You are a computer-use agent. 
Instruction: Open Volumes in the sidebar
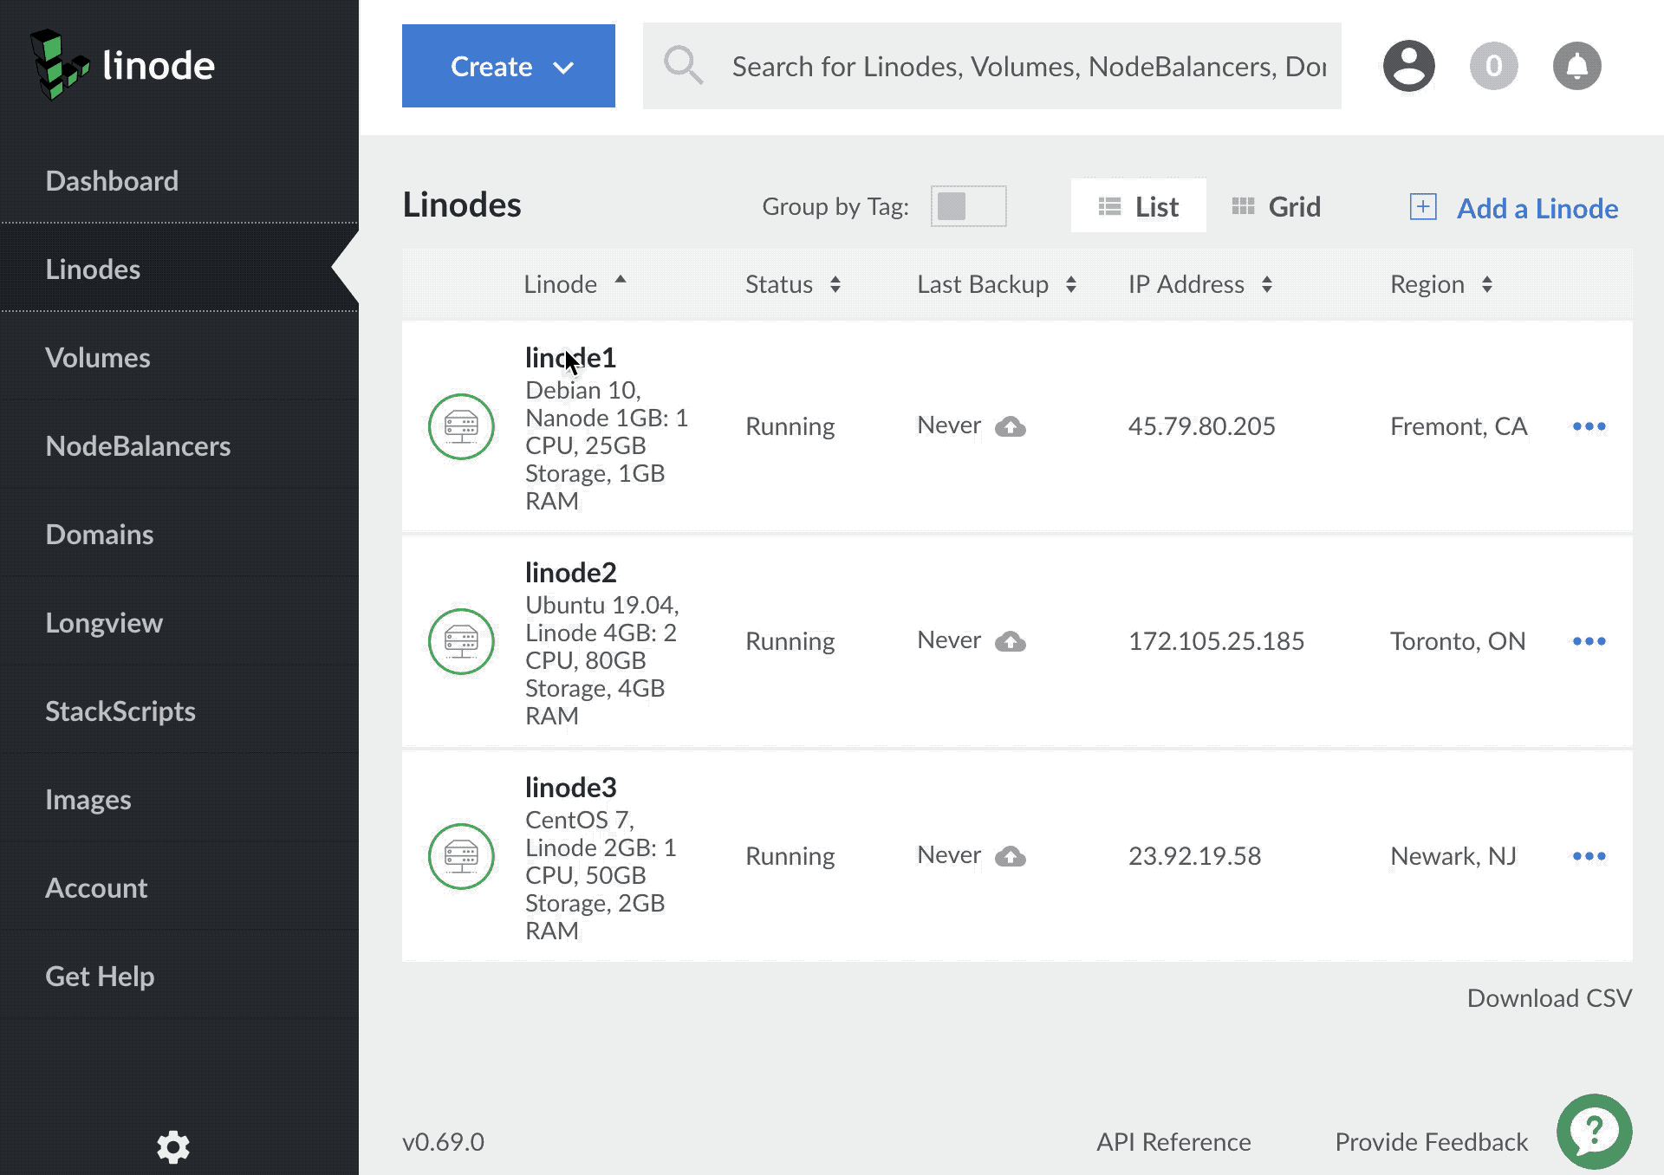pyautogui.click(x=98, y=358)
